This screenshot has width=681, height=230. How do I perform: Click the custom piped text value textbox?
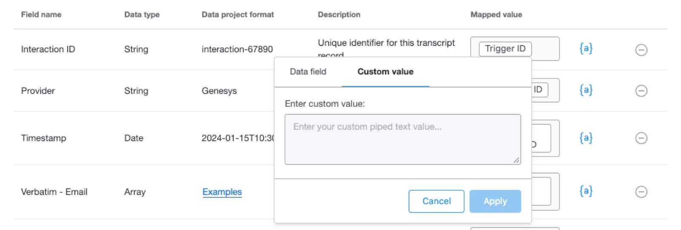[403, 139]
